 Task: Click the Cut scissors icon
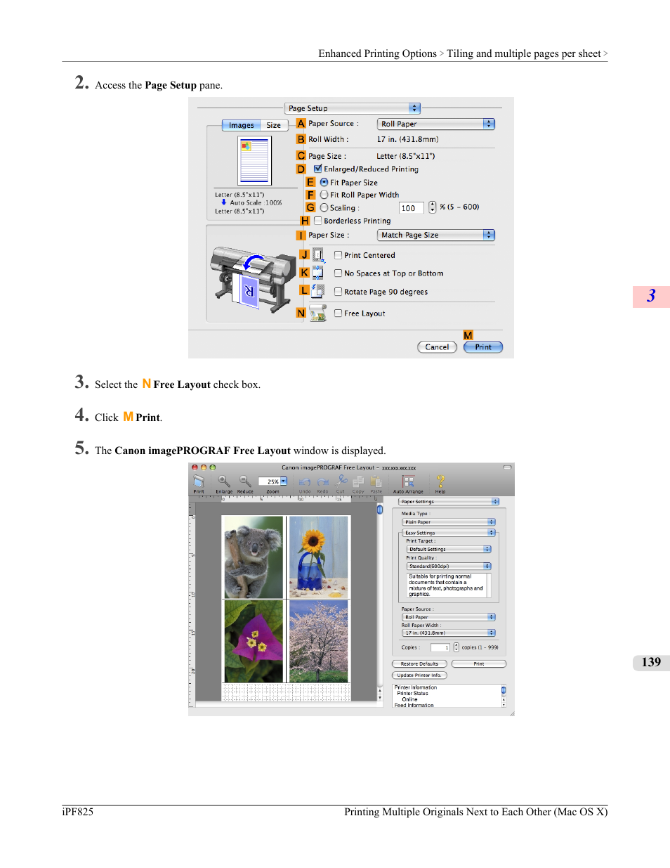pos(341,481)
